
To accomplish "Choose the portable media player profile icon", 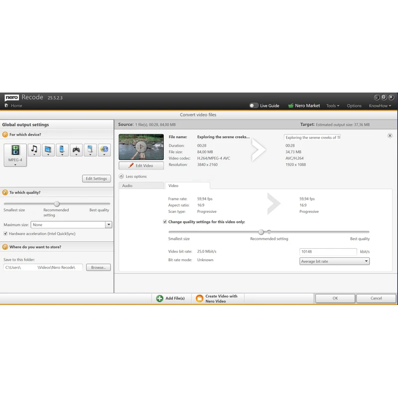I will point(90,150).
